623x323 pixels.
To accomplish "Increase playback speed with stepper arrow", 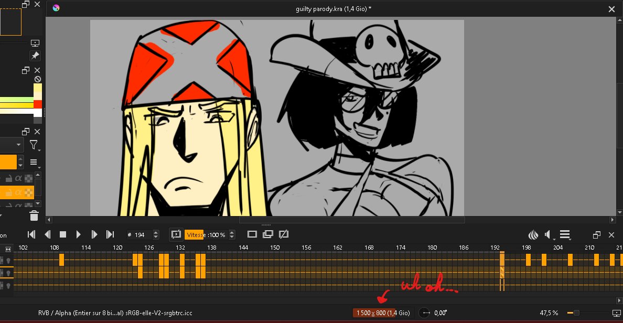I will pyautogui.click(x=232, y=232).
